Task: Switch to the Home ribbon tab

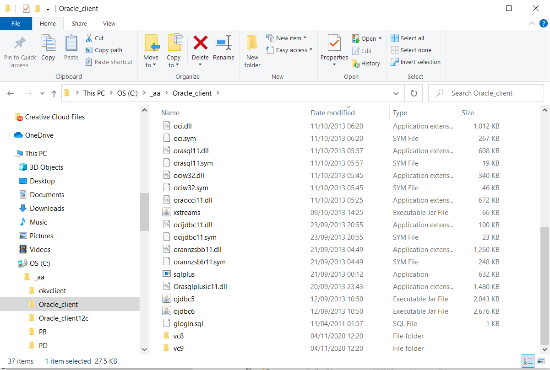Action: point(48,23)
